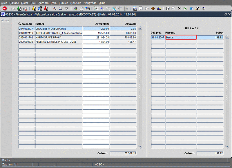Click the Závazek value 200.00

[96, 29]
